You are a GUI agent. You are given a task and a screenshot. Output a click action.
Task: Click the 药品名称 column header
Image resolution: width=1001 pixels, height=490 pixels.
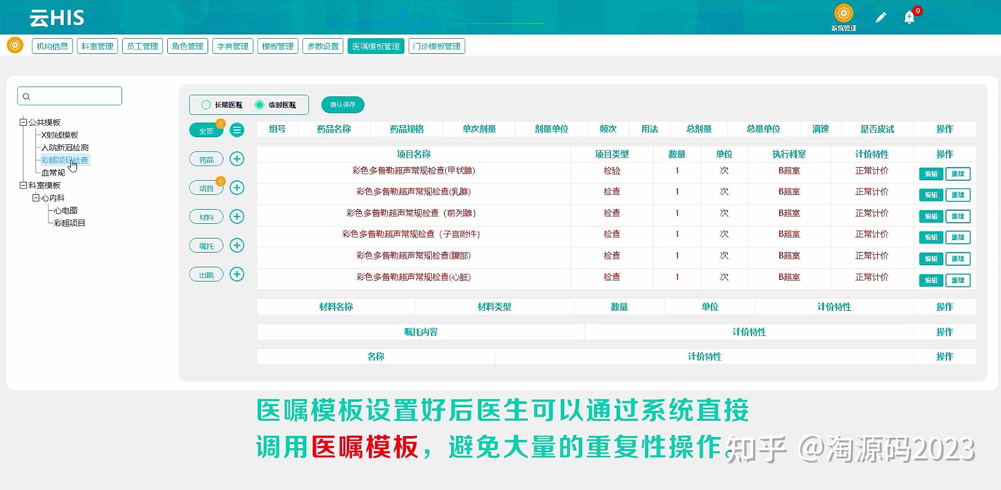(334, 129)
